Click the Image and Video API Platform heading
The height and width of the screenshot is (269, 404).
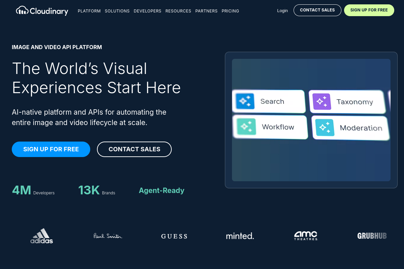[57, 47]
